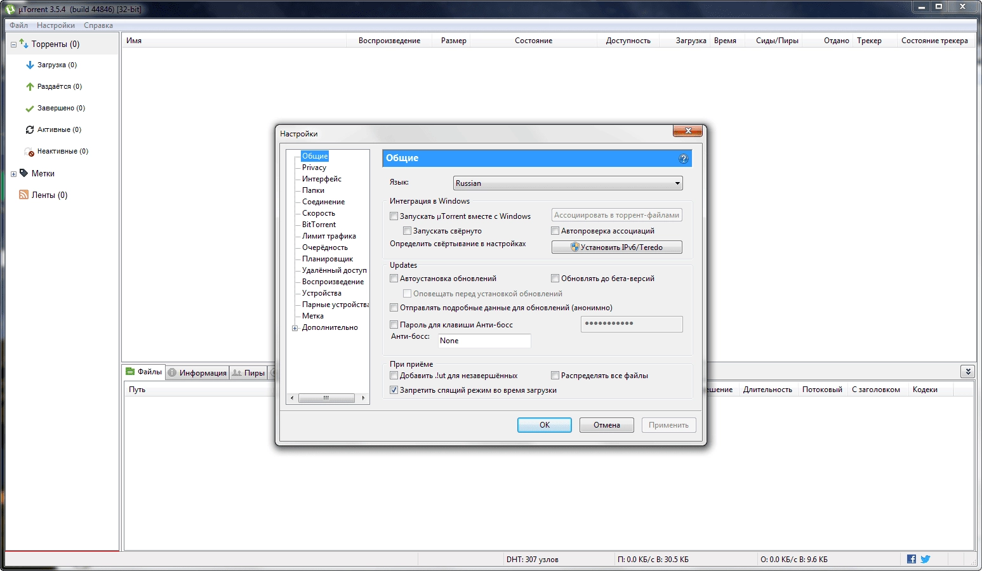Check Автоустановка обновлений option
The image size is (982, 571).
pos(394,279)
